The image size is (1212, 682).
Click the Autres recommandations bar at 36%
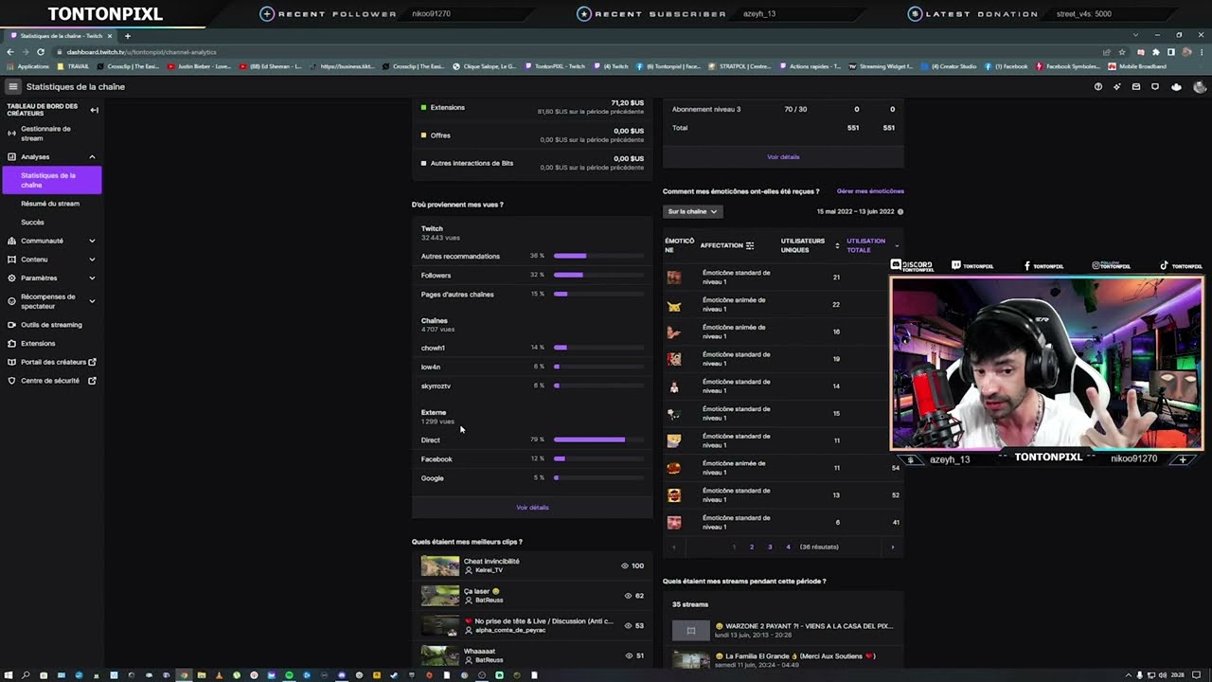tap(598, 256)
